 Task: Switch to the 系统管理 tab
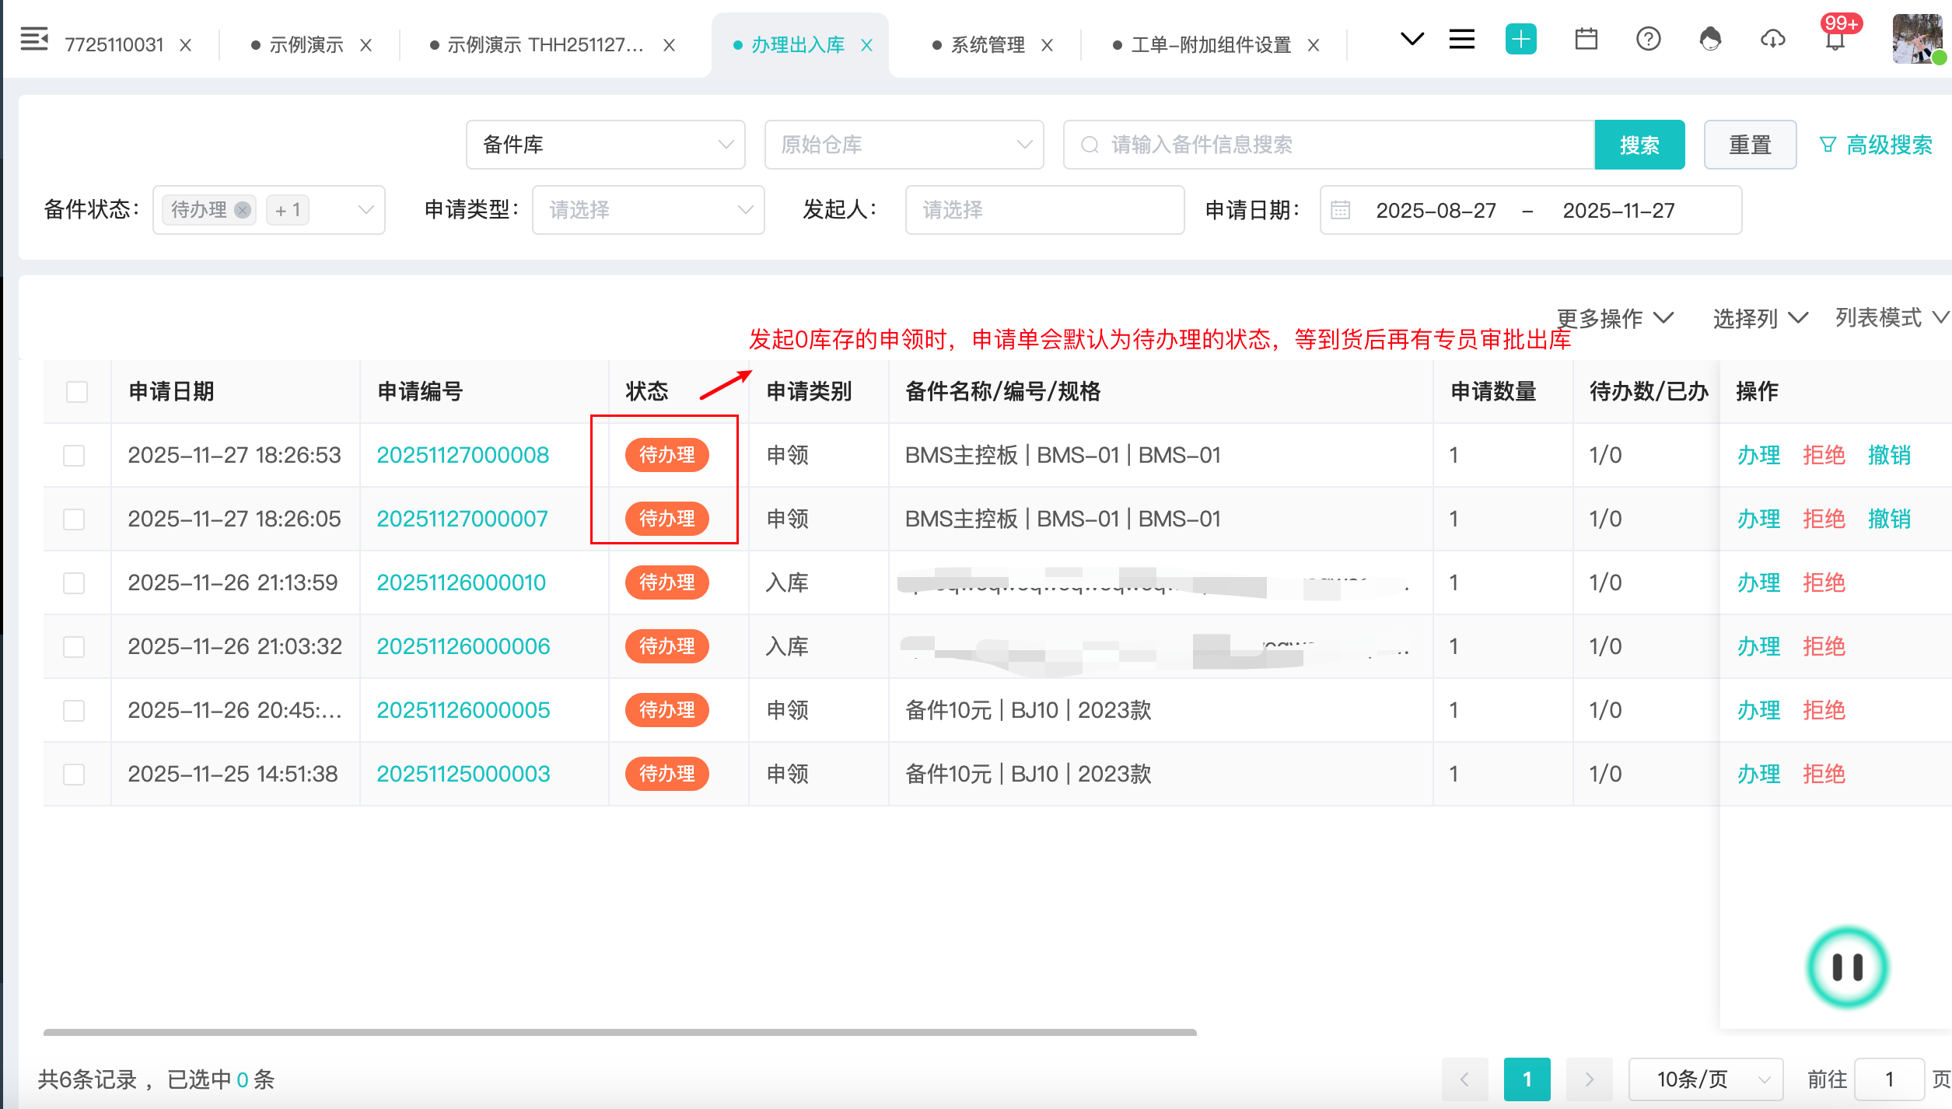[x=988, y=45]
